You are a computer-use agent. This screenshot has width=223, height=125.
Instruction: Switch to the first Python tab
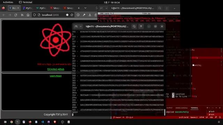coord(27,8)
